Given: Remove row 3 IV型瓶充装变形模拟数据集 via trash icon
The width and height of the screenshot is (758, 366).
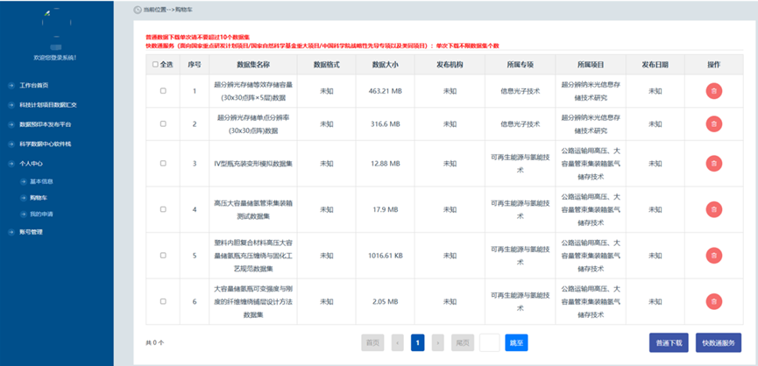Looking at the screenshot, I should 713,163.
